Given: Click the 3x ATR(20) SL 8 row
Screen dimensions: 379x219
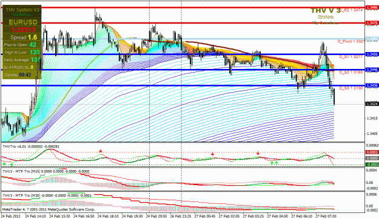Looking at the screenshot, I should (x=18, y=67).
